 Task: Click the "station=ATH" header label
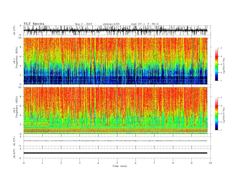pos(111,24)
